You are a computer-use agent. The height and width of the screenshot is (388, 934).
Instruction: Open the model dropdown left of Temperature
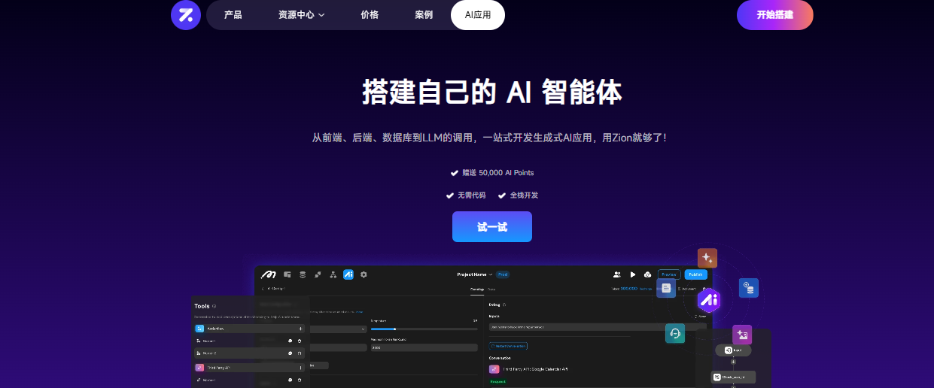click(x=339, y=329)
